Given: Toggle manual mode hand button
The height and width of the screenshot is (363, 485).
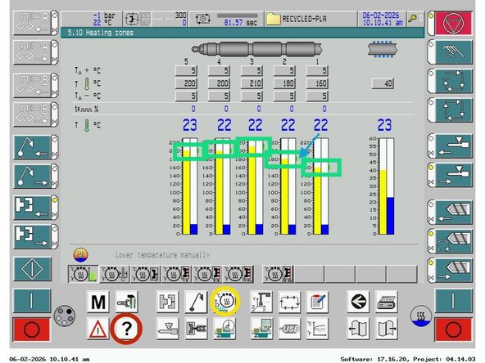Looking at the screenshot, I should click(454, 52).
